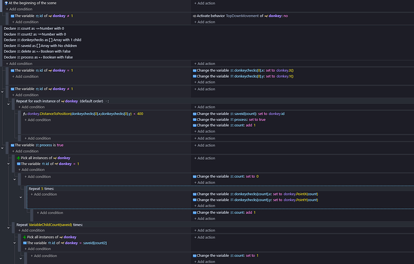Click 'Add action' below 'donkeychecks[0].y: set to donkey.Y()'
Image resolution: width=414 pixels, height=264 pixels.
[x=205, y=82]
